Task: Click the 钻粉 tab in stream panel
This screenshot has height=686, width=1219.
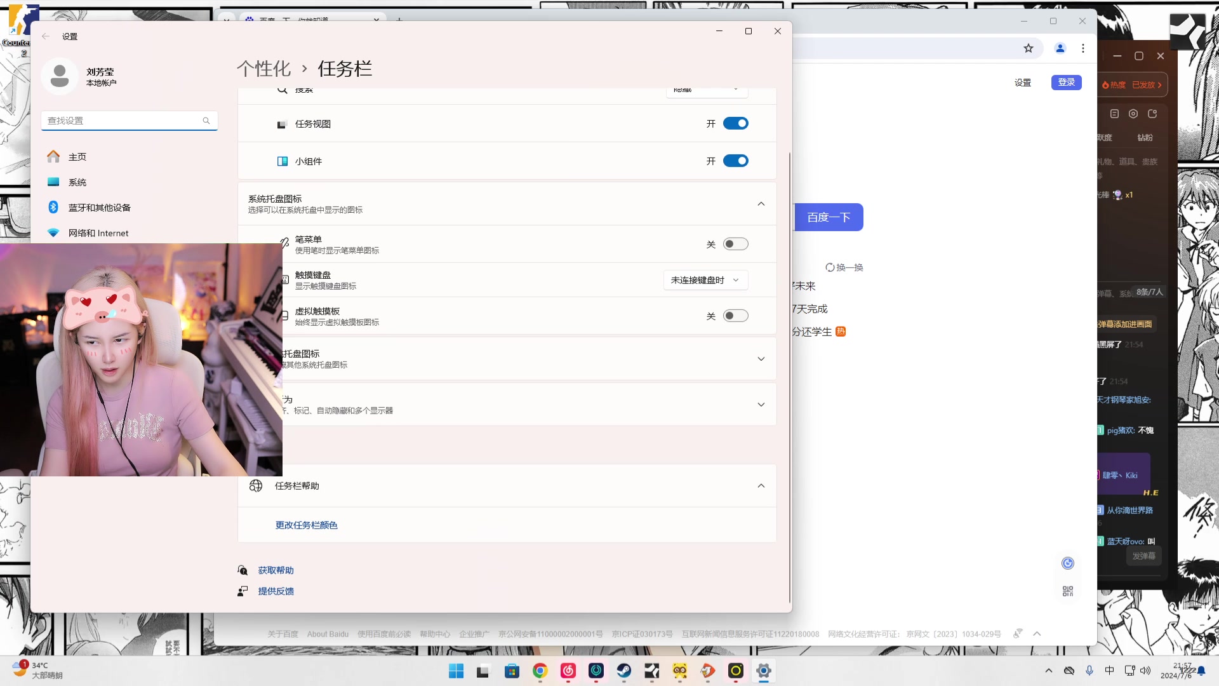Action: click(x=1145, y=138)
